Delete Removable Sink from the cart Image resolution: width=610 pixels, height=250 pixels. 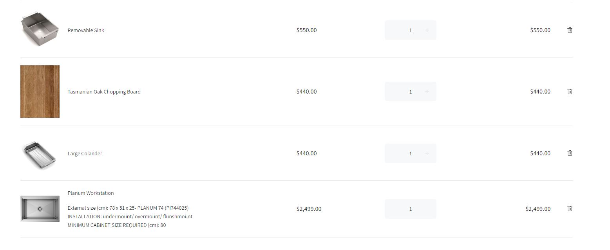570,30
